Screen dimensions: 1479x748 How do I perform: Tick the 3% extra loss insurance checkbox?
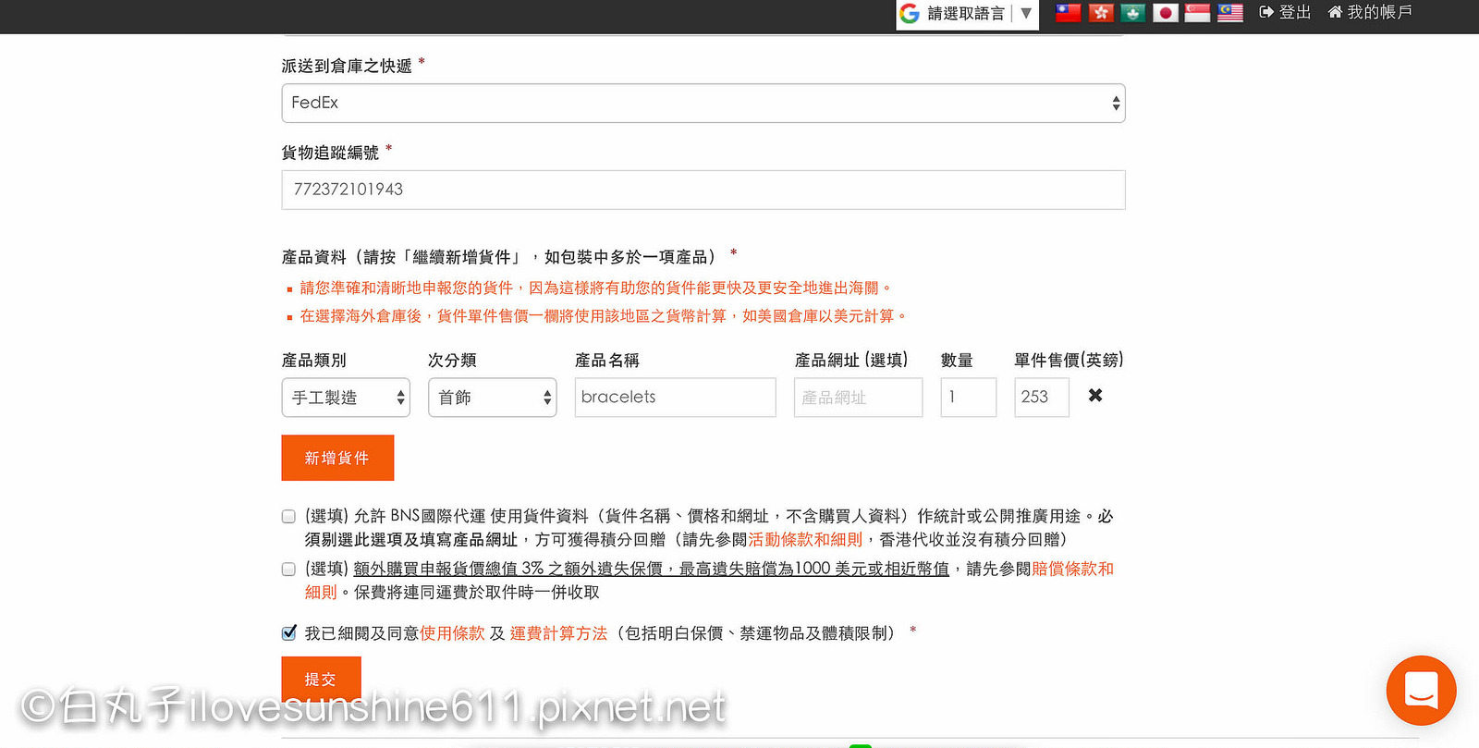pos(288,570)
